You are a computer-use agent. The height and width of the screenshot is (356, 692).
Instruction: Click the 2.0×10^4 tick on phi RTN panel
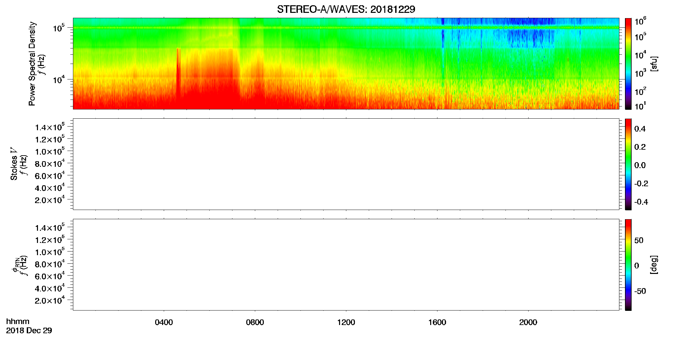50,300
